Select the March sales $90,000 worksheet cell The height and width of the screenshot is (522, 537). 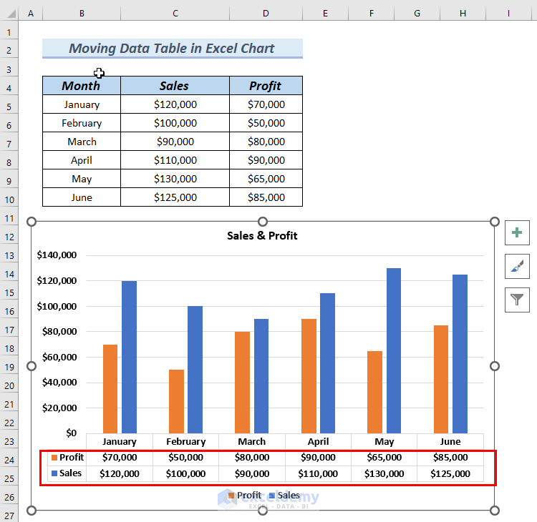click(175, 142)
